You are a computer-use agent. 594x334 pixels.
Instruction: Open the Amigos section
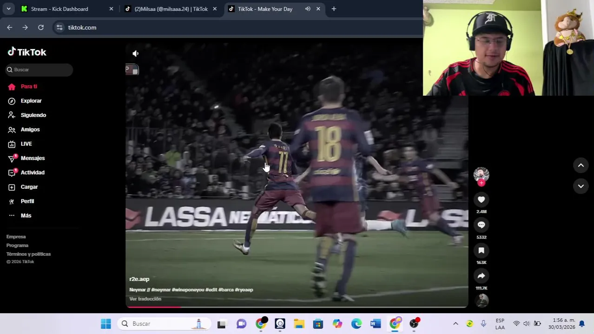pyautogui.click(x=30, y=129)
